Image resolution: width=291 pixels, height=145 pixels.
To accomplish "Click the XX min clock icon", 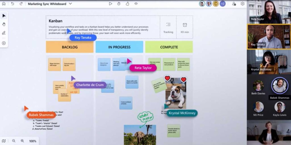I will pos(185,25).
